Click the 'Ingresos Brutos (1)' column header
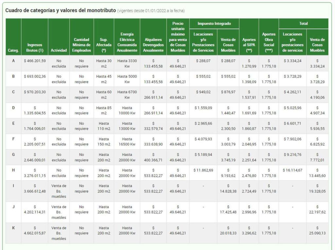This screenshot has width=335, height=250. [35, 48]
